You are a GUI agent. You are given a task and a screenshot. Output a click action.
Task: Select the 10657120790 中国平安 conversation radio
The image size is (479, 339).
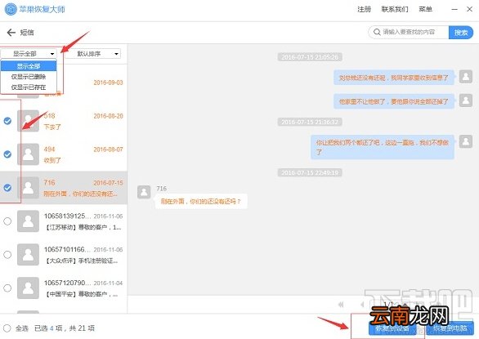[x=7, y=288]
